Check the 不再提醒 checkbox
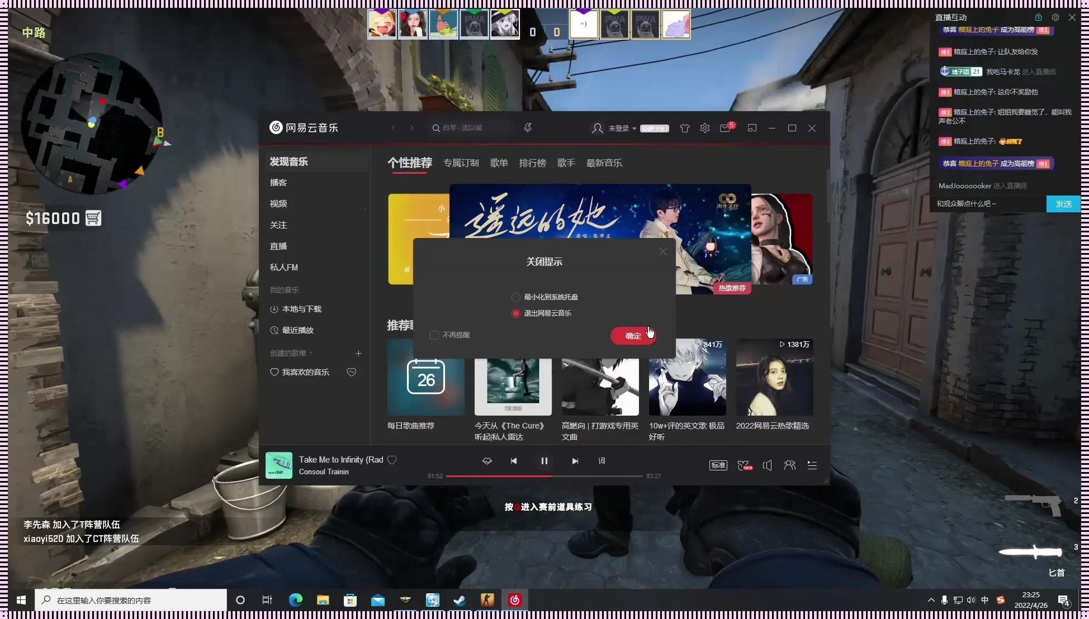This screenshot has height=619, width=1089. click(434, 335)
